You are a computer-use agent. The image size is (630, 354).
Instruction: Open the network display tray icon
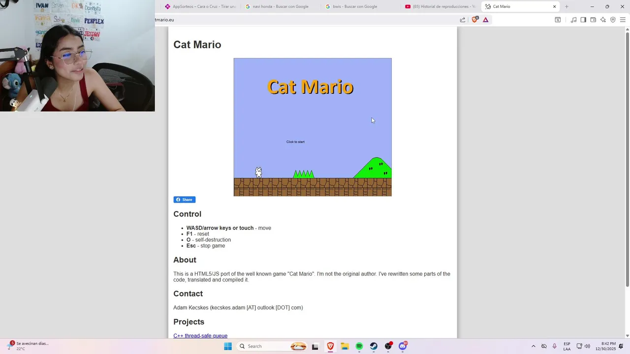pos(579,346)
